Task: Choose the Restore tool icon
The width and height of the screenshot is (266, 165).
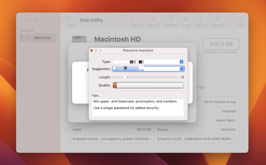Action: [200, 19]
